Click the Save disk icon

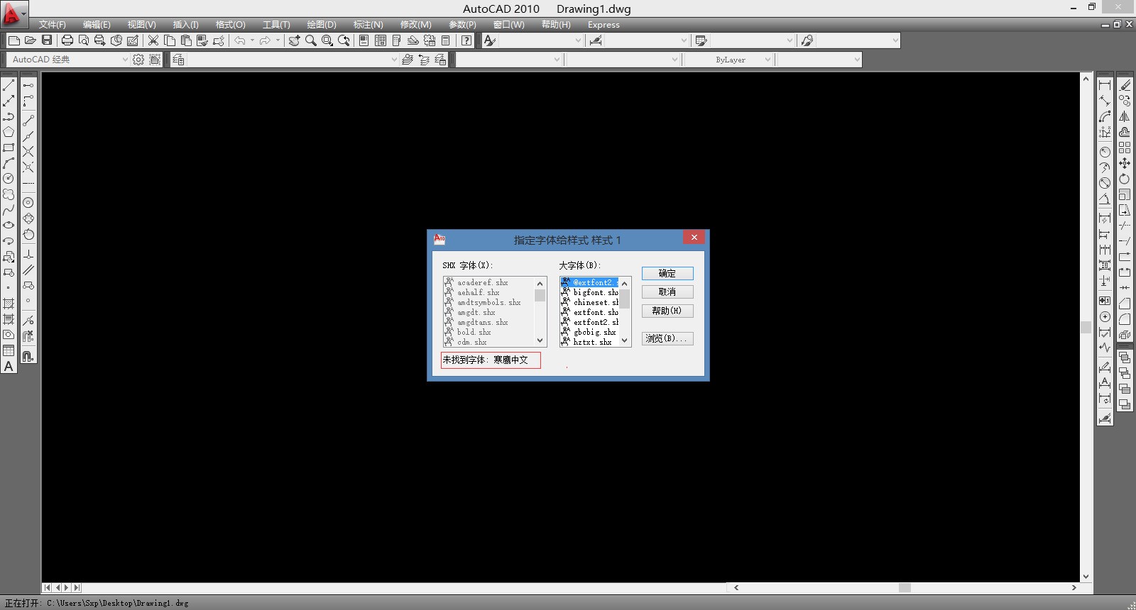pyautogui.click(x=47, y=40)
